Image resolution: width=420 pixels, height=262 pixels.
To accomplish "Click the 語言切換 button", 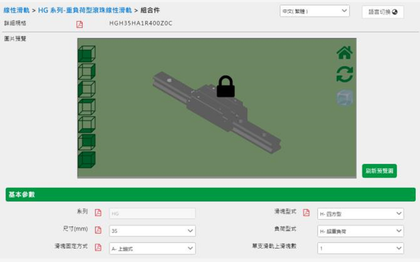I will pos(383,12).
